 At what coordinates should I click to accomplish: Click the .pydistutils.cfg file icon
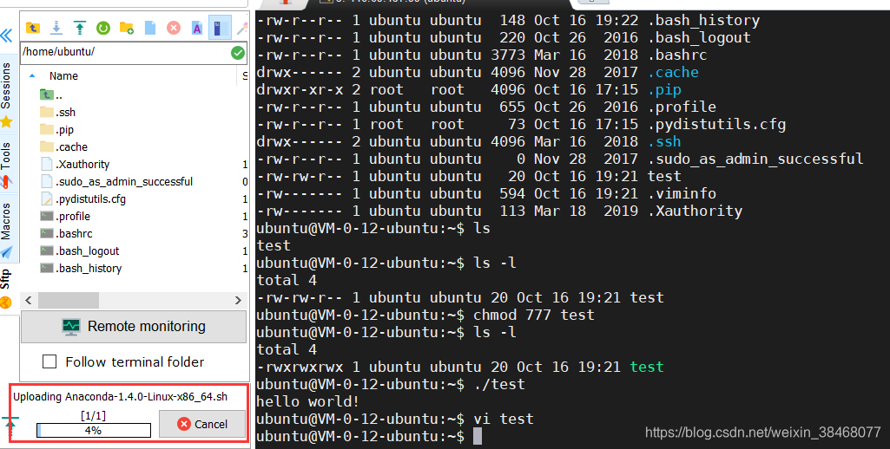click(x=47, y=198)
